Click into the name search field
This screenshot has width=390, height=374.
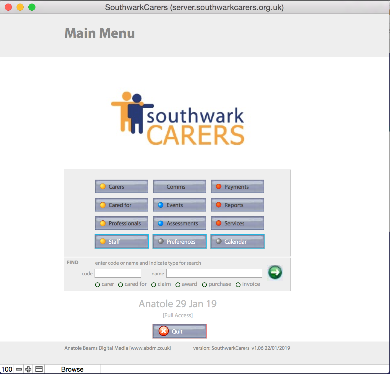[x=214, y=273]
